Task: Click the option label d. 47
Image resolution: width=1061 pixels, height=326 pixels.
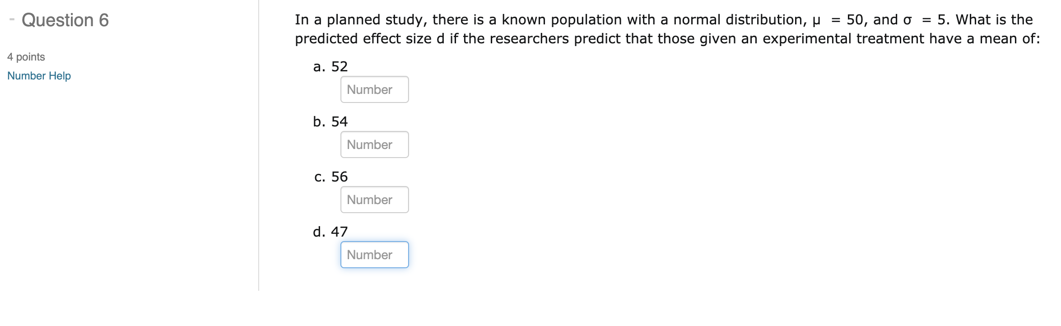Action: point(330,231)
